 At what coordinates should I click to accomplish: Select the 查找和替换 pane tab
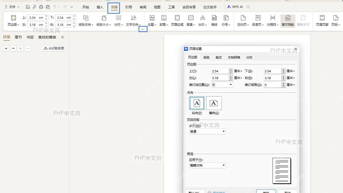tap(47, 37)
